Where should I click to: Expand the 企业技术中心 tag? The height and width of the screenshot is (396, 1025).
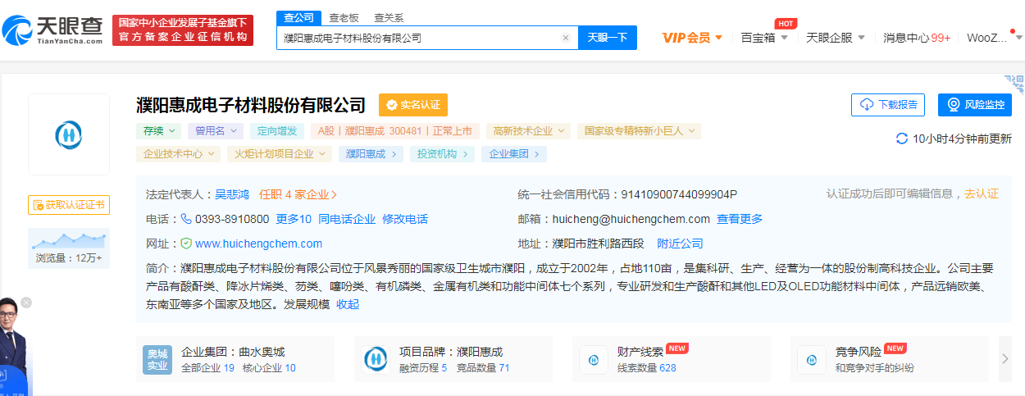click(x=179, y=153)
